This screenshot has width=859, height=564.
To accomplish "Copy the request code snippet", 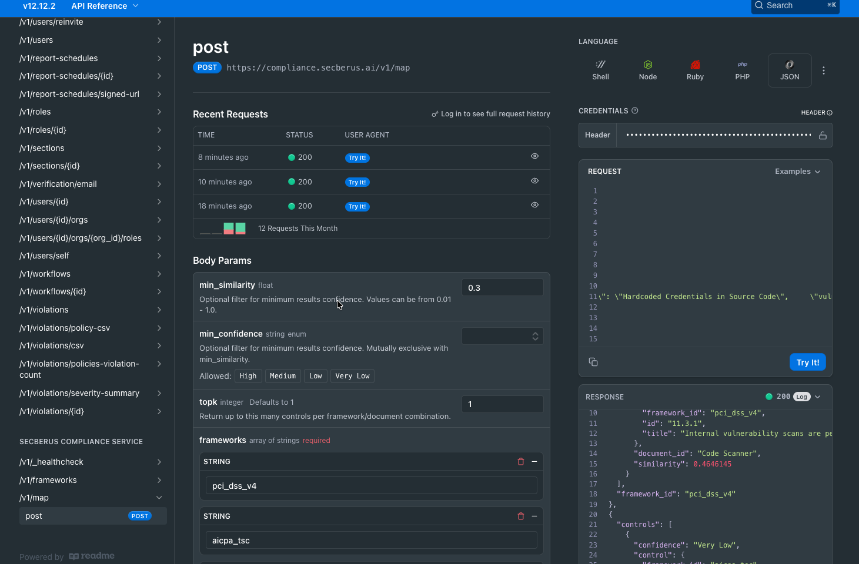I will tap(593, 362).
